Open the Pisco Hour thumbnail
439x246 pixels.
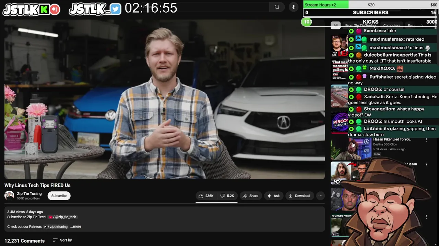pyautogui.click(x=339, y=121)
